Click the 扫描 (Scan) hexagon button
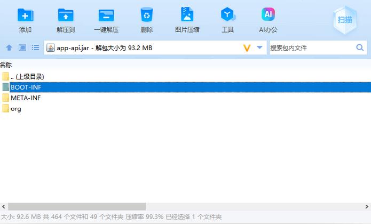Image resolution: width=371 pixels, height=224 pixels. [x=345, y=20]
